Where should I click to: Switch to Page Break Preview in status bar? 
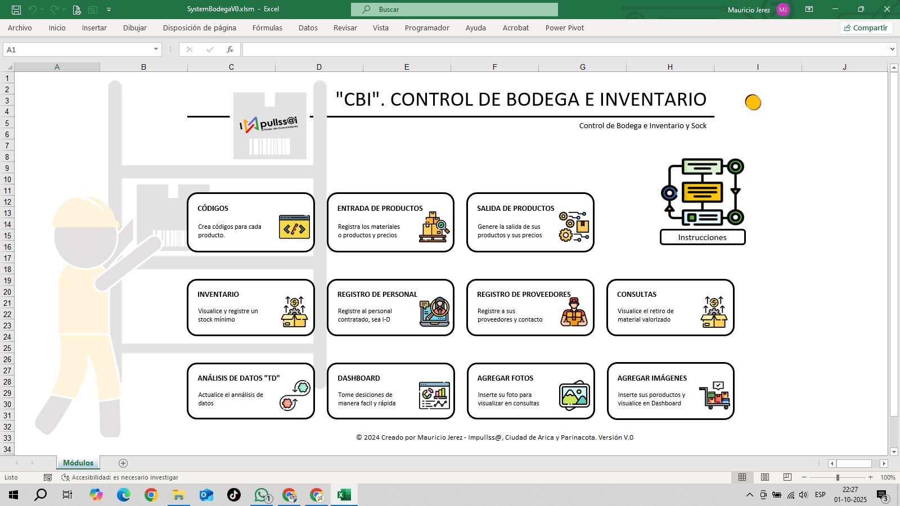[786, 477]
